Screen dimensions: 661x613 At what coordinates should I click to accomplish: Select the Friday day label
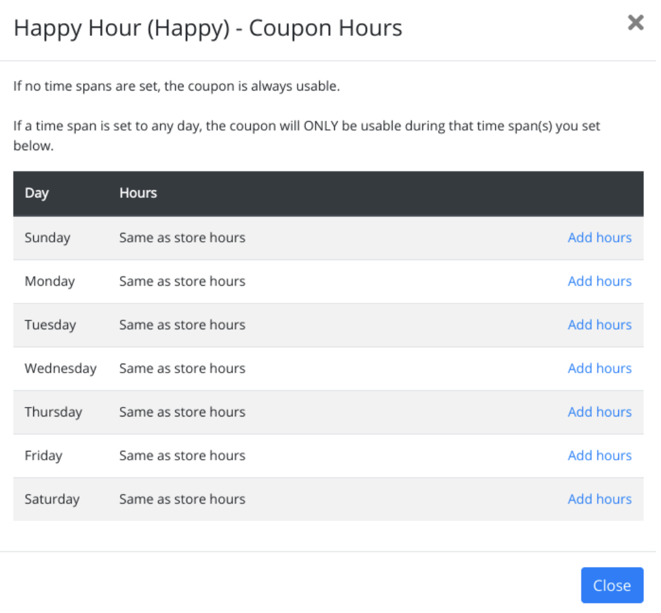pyautogui.click(x=43, y=455)
